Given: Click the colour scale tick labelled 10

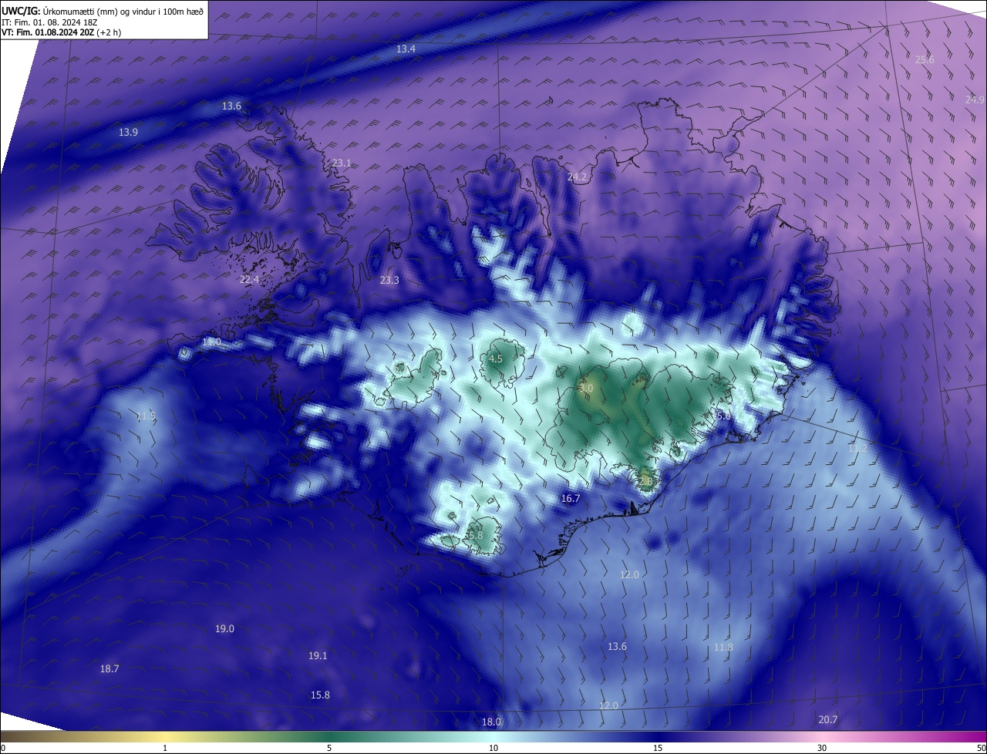Looking at the screenshot, I should 493,748.
